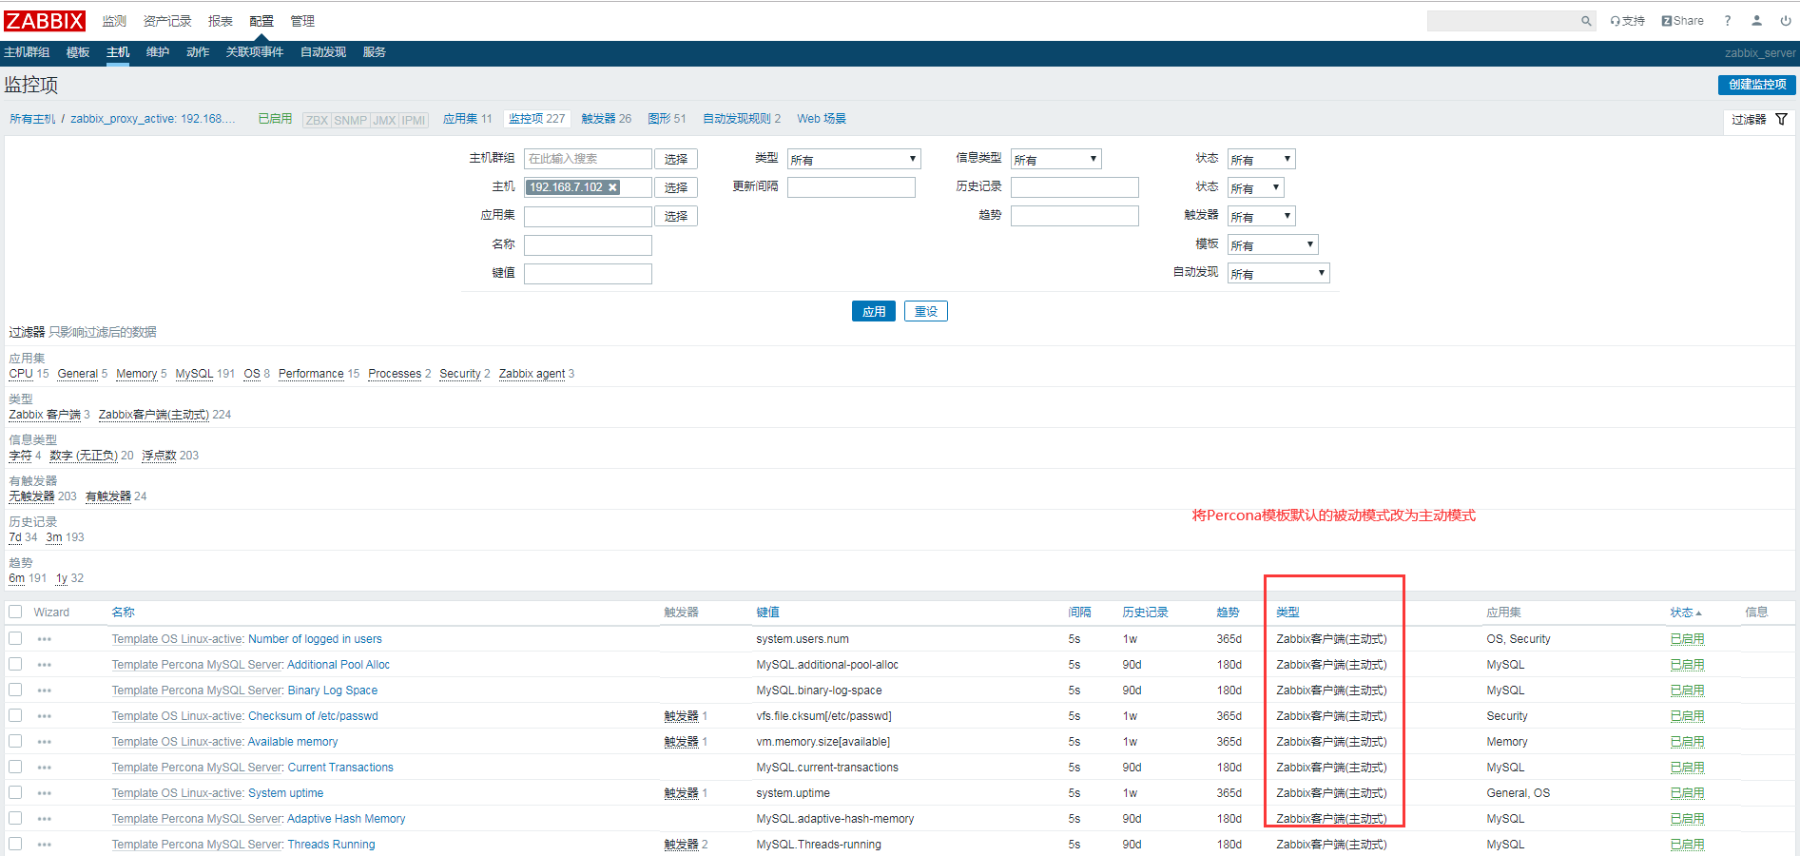The width and height of the screenshot is (1800, 856).
Task: Open the 类型 type dropdown
Action: [854, 159]
